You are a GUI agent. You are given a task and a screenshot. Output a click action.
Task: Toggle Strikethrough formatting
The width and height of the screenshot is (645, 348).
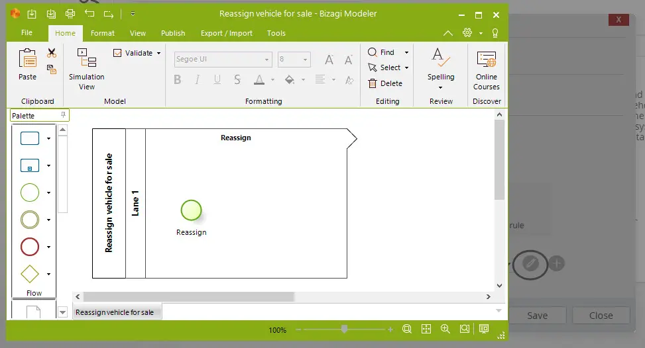[x=237, y=79]
